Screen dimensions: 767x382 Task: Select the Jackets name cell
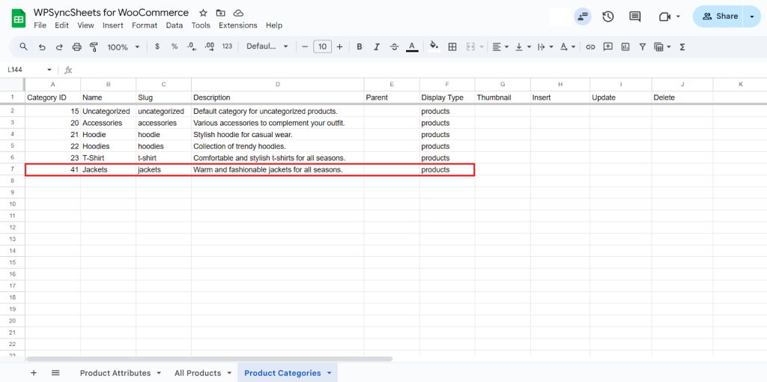tap(108, 170)
